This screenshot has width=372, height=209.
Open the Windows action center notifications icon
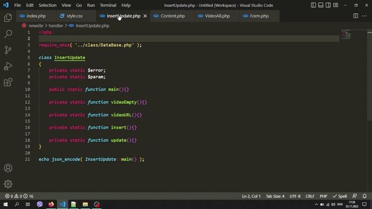pos(364,204)
